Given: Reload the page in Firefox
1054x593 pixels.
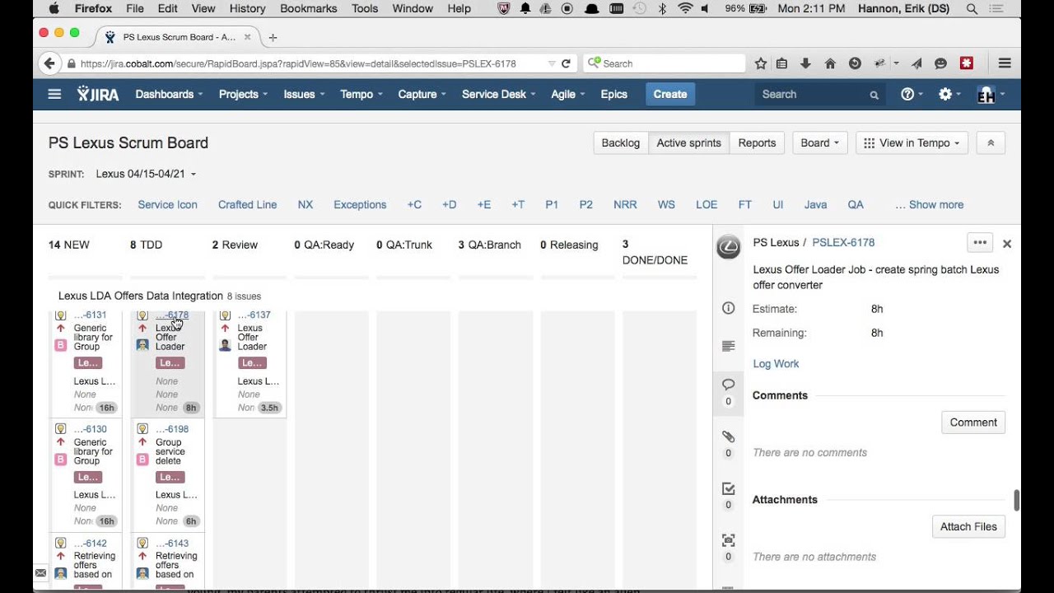Looking at the screenshot, I should pyautogui.click(x=566, y=63).
